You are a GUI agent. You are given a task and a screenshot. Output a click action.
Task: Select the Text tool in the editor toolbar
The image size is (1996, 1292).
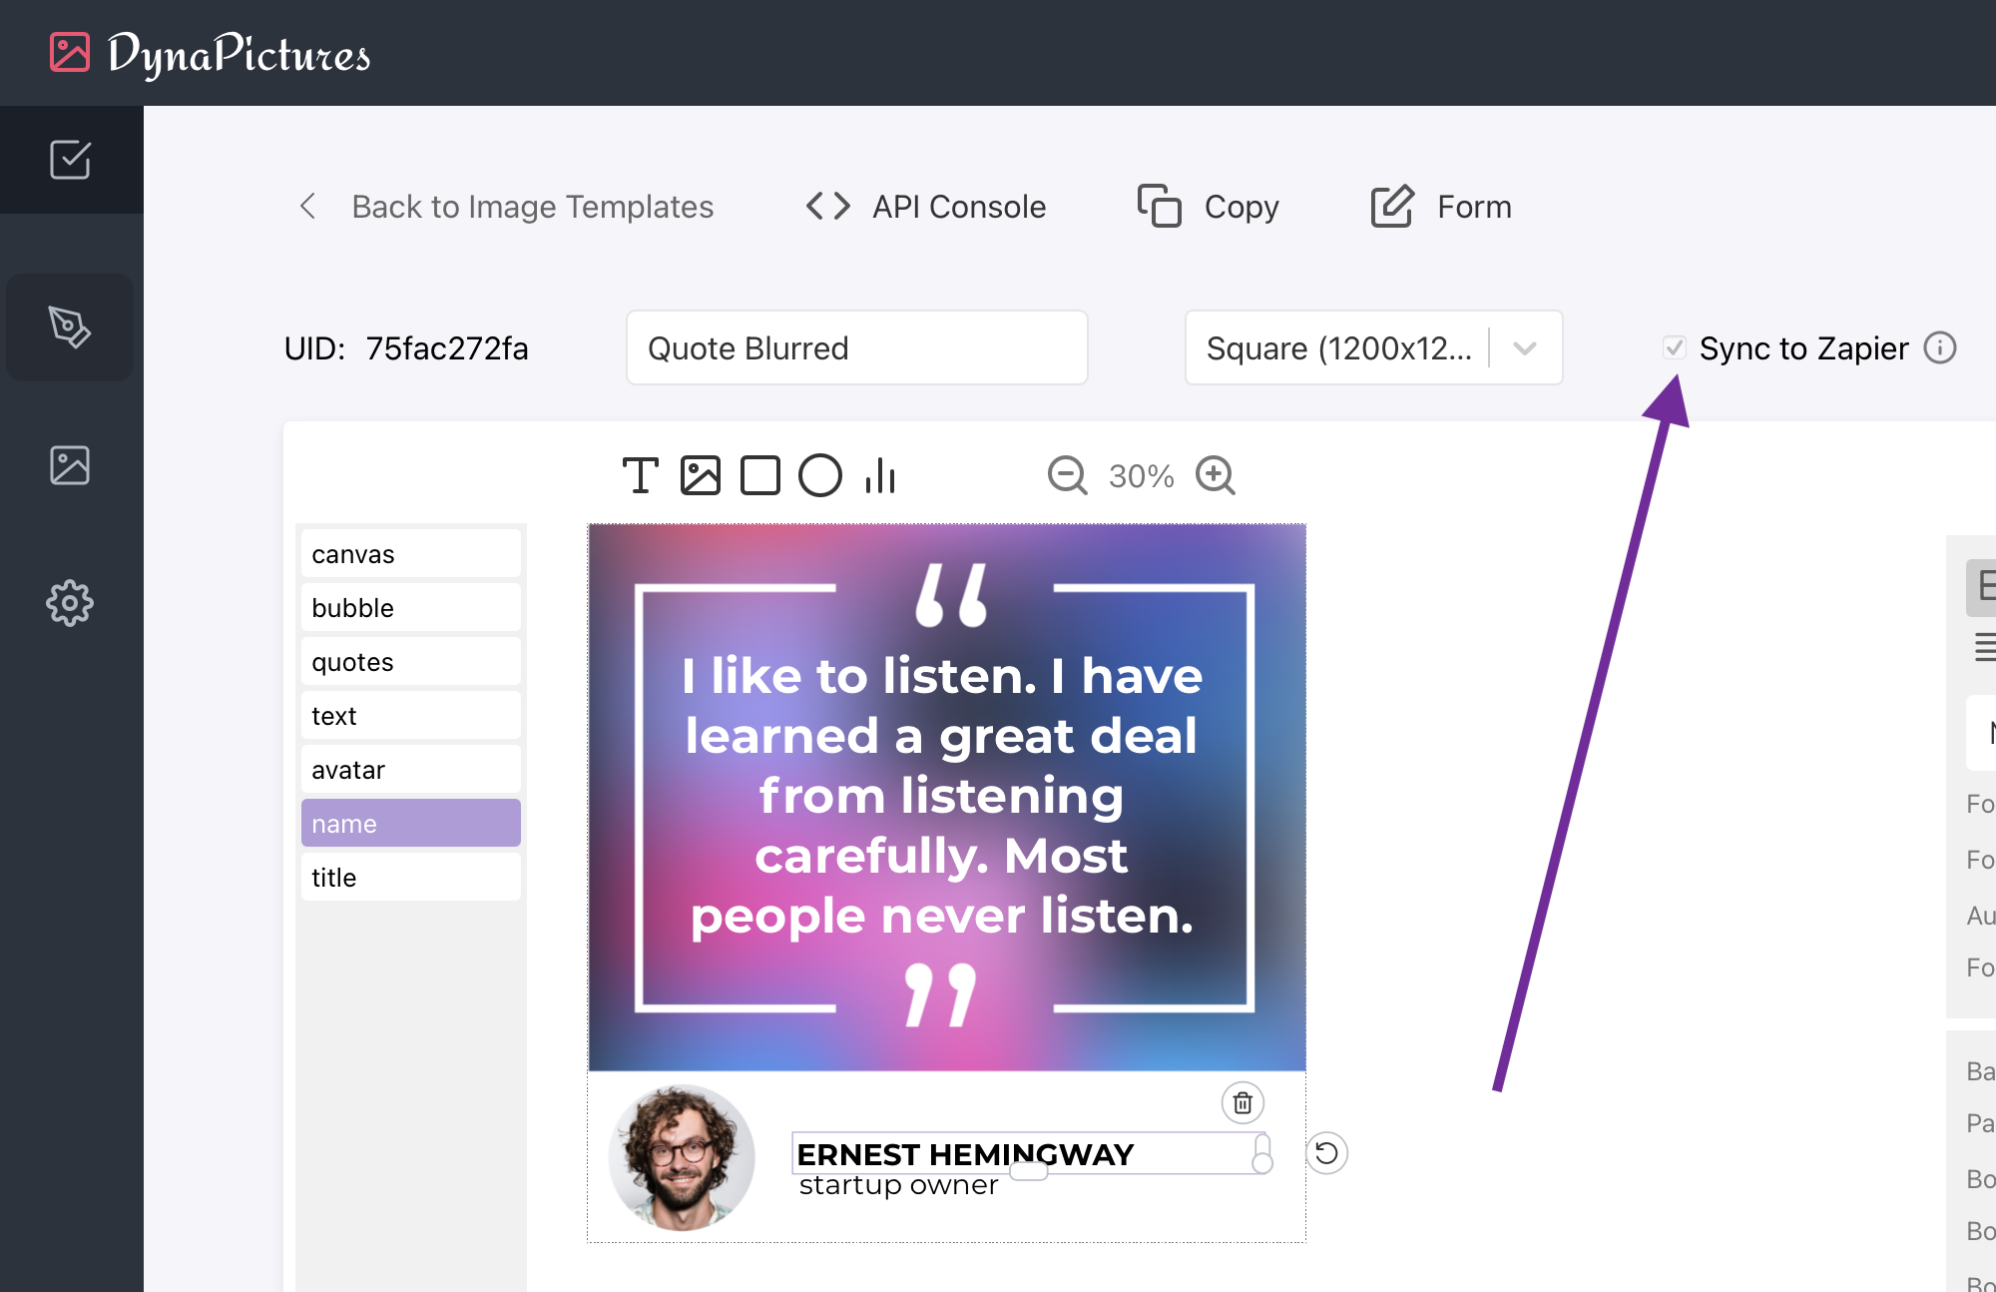click(x=640, y=476)
